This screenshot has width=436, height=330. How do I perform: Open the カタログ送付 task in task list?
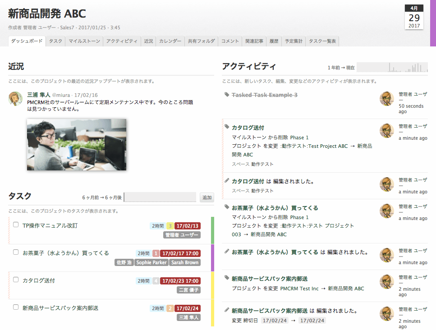[39, 280]
